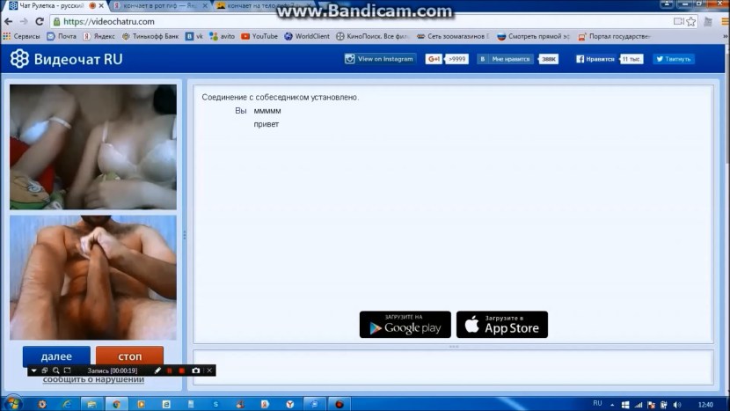The height and width of the screenshot is (411, 730).
Task: Switch to the Чат Рулетка browser tab
Action: coord(44,5)
